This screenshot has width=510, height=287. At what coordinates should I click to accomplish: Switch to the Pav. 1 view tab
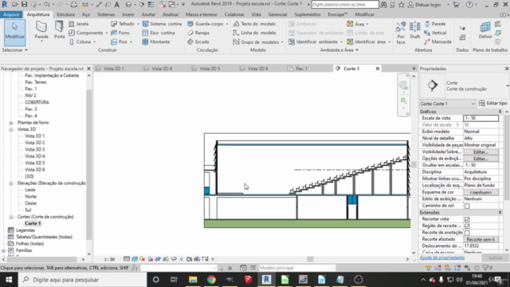(x=301, y=69)
